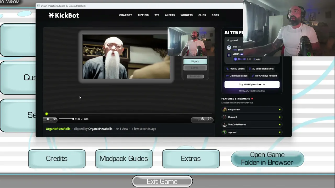Viewport: 335px width, 188px height.
Task: Go to the TTS page
Action: pos(157,15)
